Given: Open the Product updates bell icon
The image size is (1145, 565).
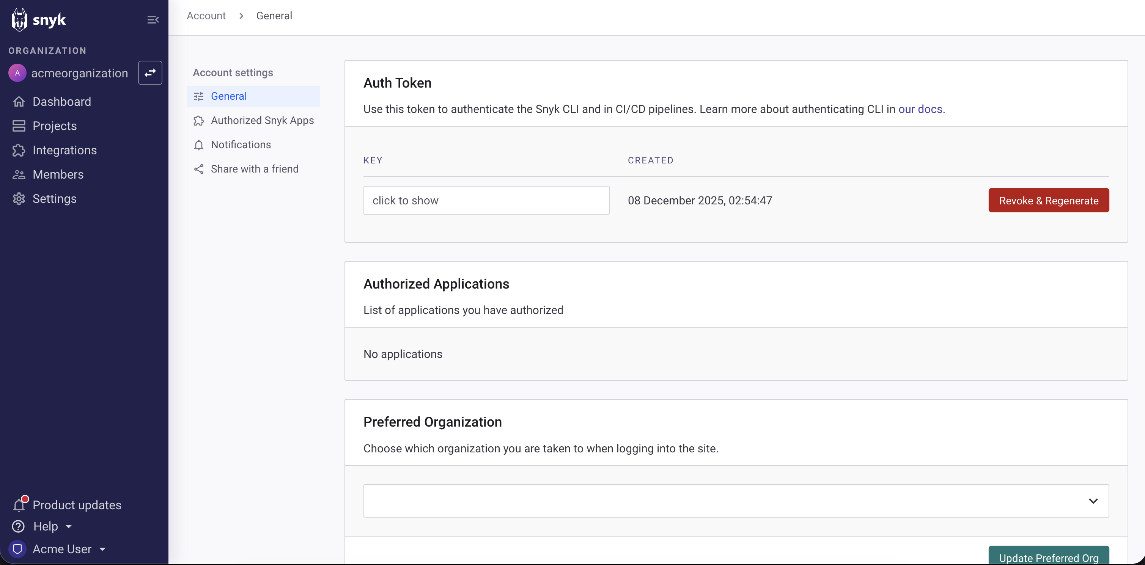Looking at the screenshot, I should (x=19, y=505).
